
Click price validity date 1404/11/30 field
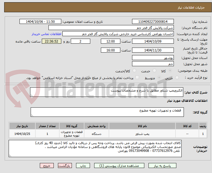[153, 50]
